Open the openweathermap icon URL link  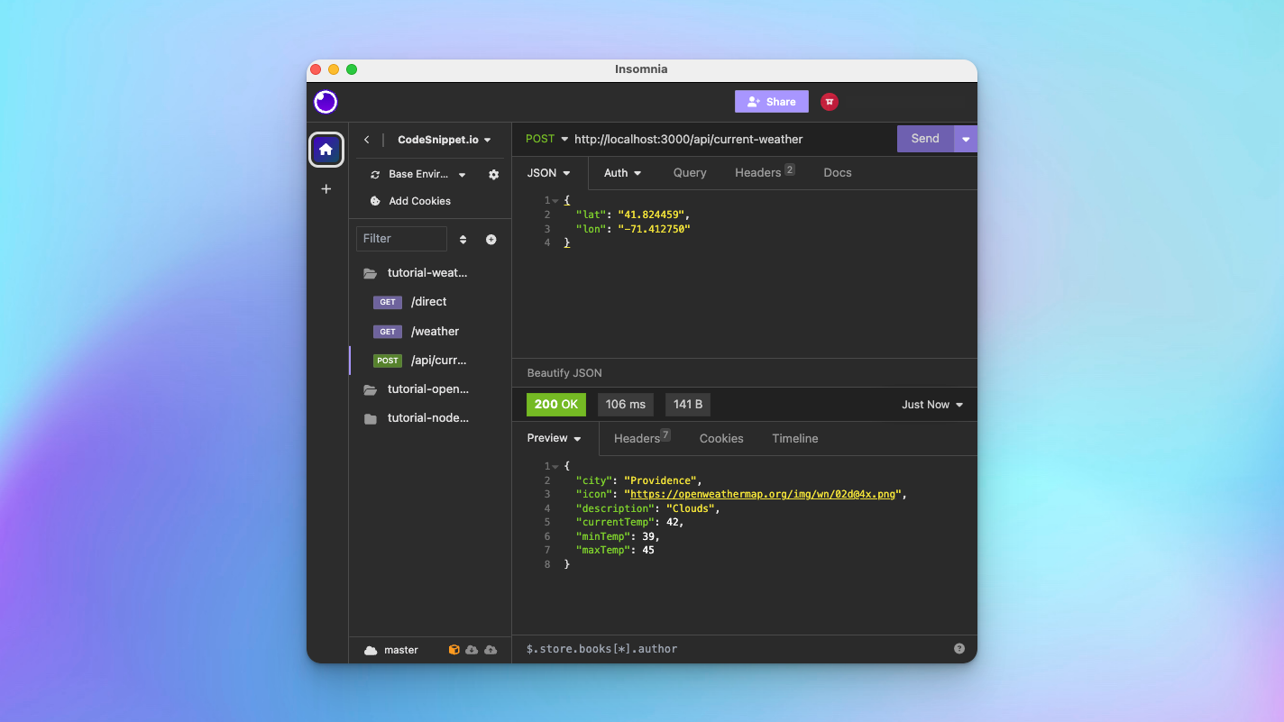click(x=762, y=494)
